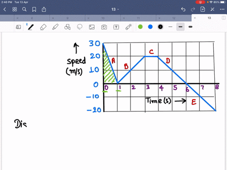The height and width of the screenshot is (170, 227).
Task: Redo the last undone action
Action: (x=193, y=9)
